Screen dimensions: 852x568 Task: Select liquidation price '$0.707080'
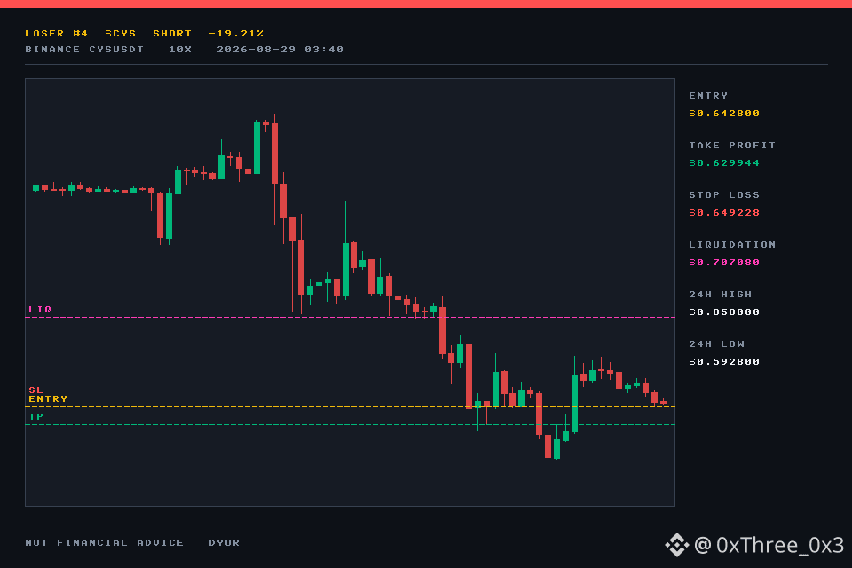[724, 263]
